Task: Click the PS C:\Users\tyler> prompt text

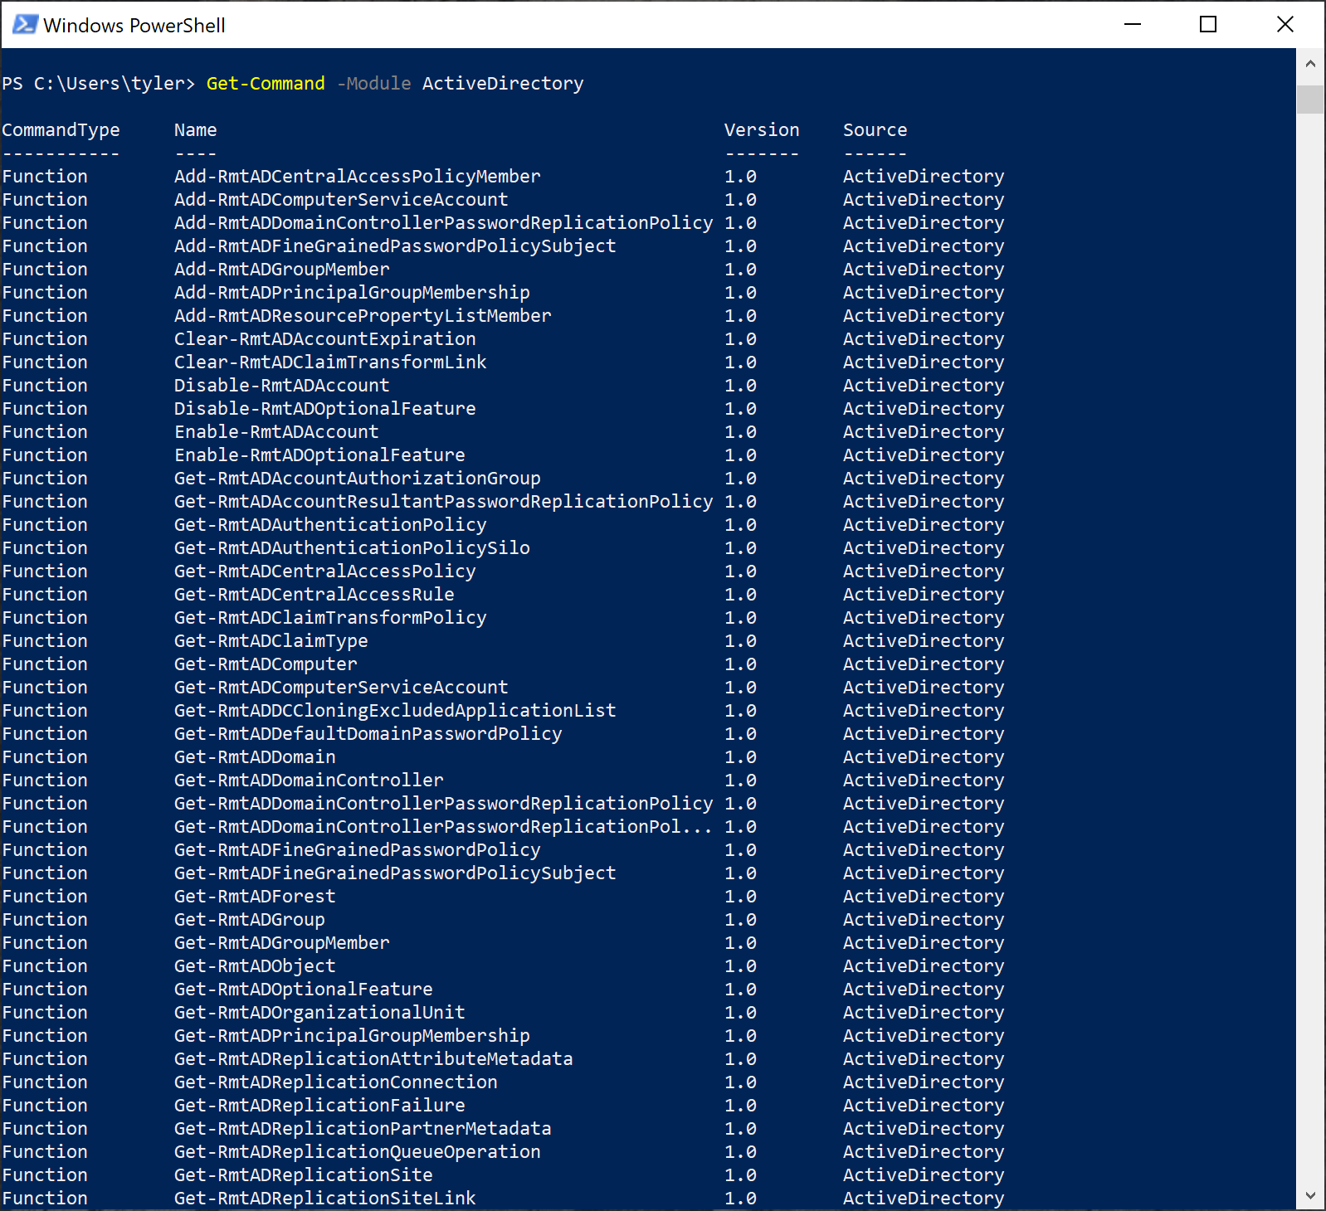Action: click(x=98, y=83)
